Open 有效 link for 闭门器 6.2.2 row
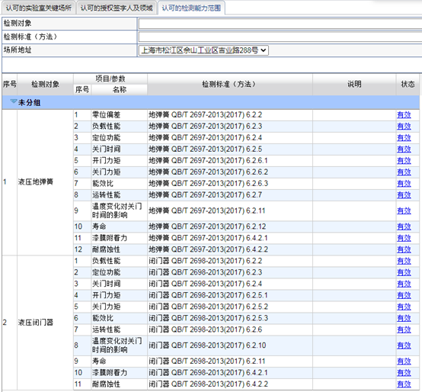Image resolution: width=422 pixels, height=392 pixels. 404,261
